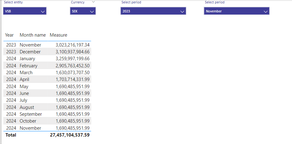Sort by Month name column header

click(33, 35)
